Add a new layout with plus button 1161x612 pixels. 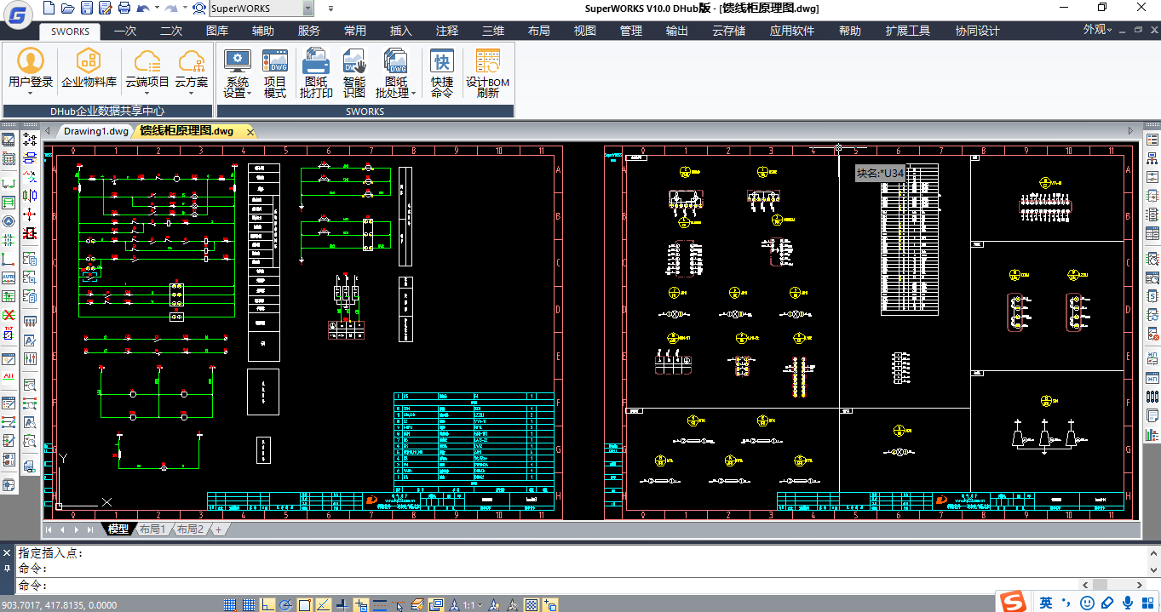(219, 529)
